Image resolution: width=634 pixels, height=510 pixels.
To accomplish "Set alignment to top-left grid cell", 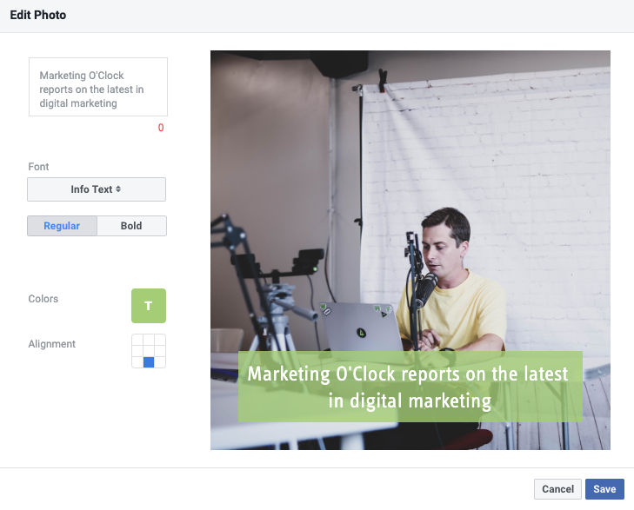I will coord(137,340).
